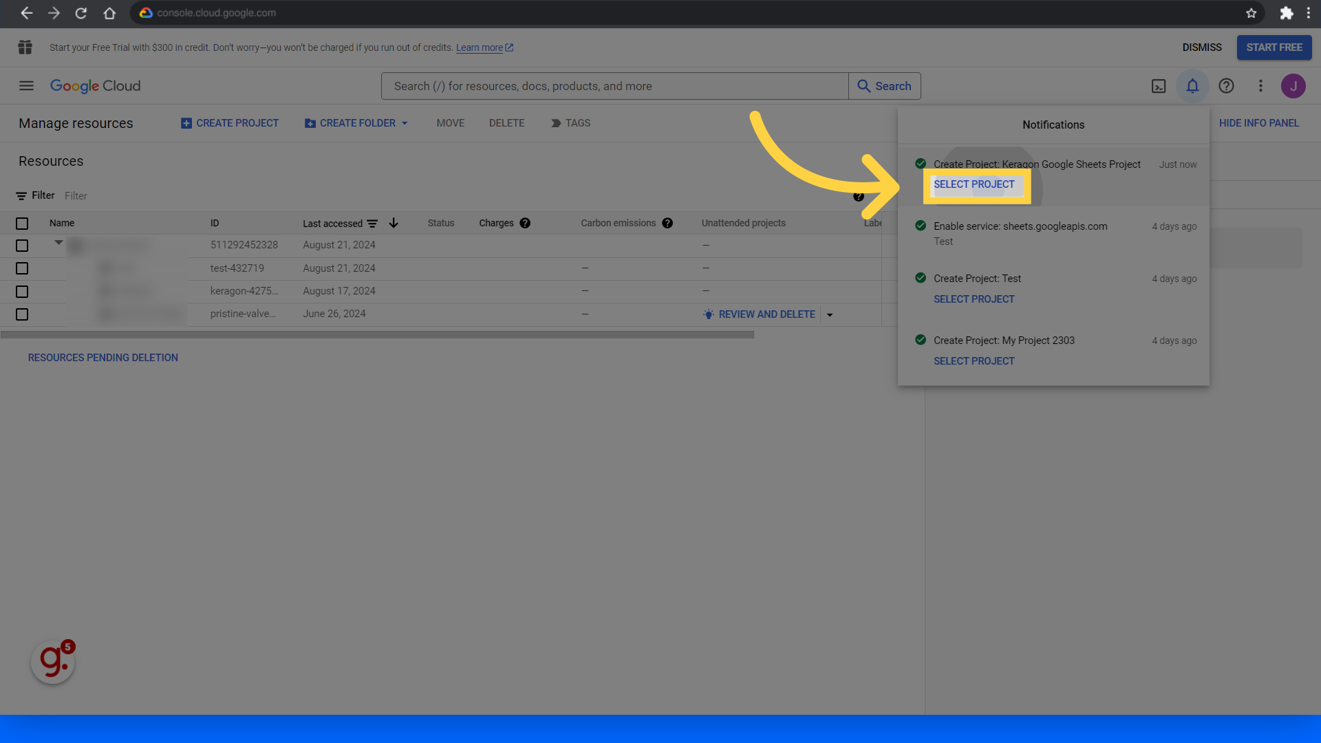
Task: Click MOVE in the toolbar
Action: 451,123
